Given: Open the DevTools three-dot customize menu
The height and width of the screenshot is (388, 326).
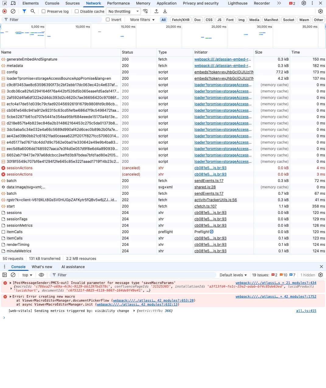Looking at the screenshot, I should (x=312, y=3).
